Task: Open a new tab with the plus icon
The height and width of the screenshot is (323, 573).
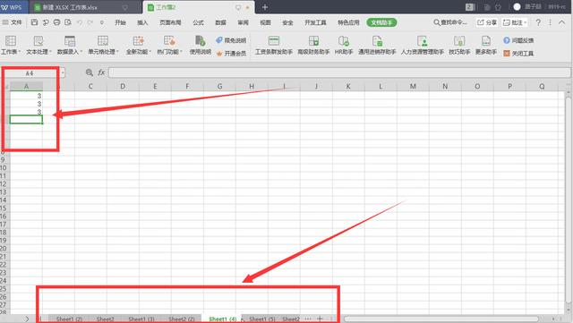Action: click(x=265, y=7)
